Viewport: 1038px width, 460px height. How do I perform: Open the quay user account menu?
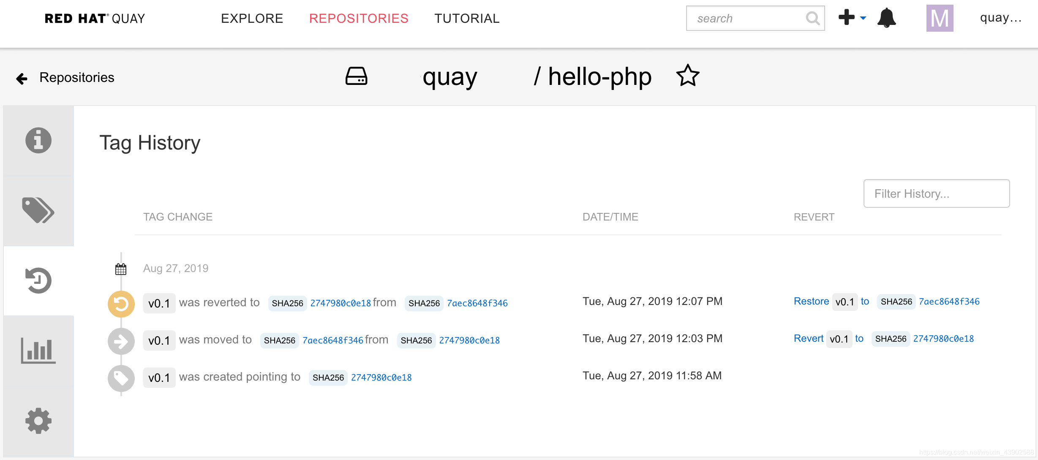pyautogui.click(x=1000, y=18)
